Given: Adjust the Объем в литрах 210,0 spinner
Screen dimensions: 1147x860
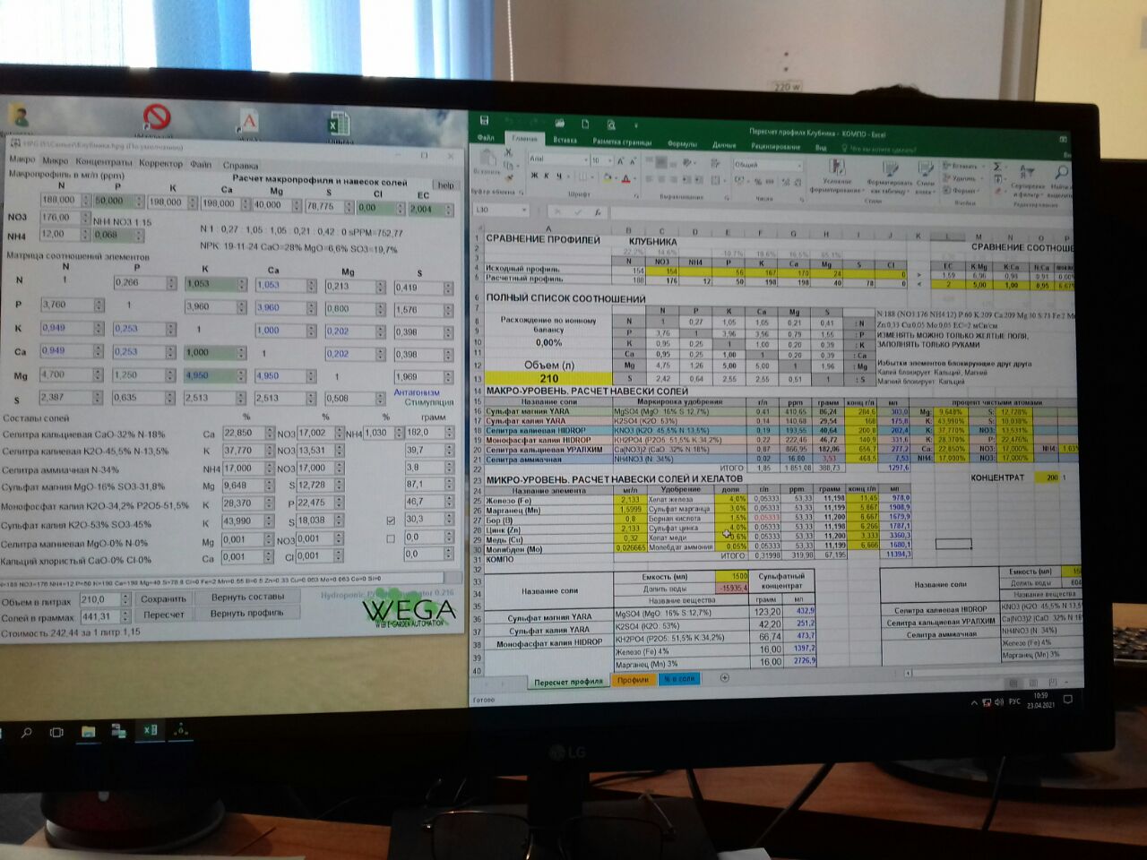Looking at the screenshot, I should [126, 599].
